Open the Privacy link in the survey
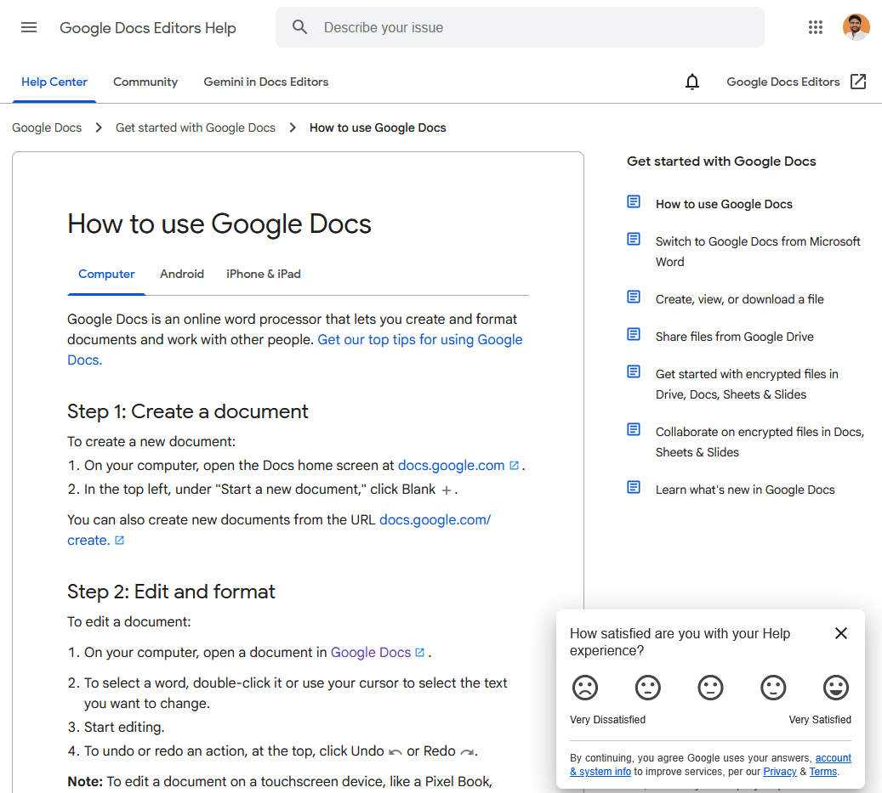The width and height of the screenshot is (882, 793). pyautogui.click(x=780, y=772)
